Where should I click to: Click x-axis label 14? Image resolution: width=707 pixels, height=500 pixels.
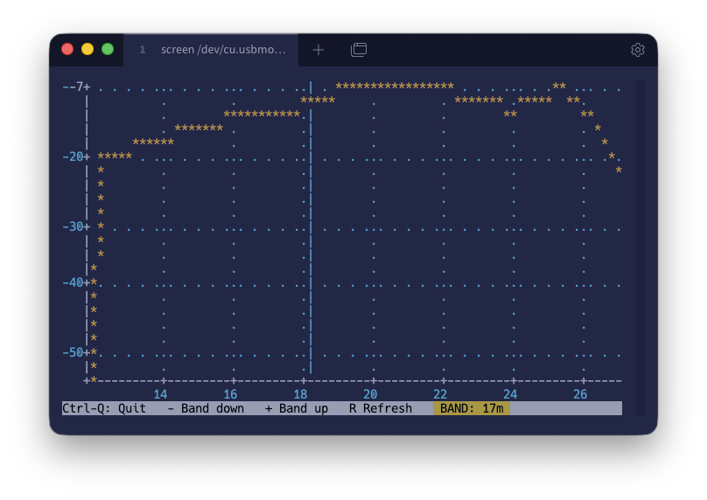(160, 394)
